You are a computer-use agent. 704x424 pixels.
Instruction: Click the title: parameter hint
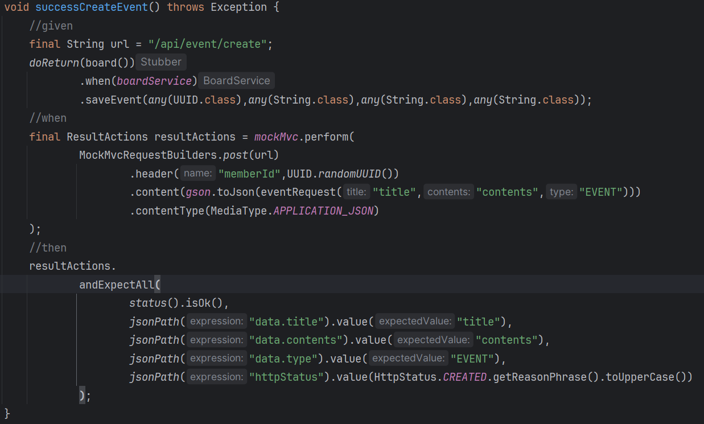[x=356, y=192]
